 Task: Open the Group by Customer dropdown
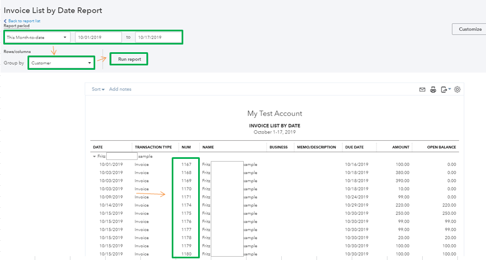[x=61, y=63]
